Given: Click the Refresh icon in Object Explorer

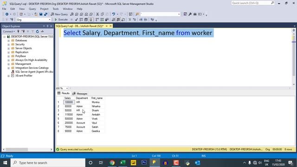Looking at the screenshot, I should click(37, 32).
